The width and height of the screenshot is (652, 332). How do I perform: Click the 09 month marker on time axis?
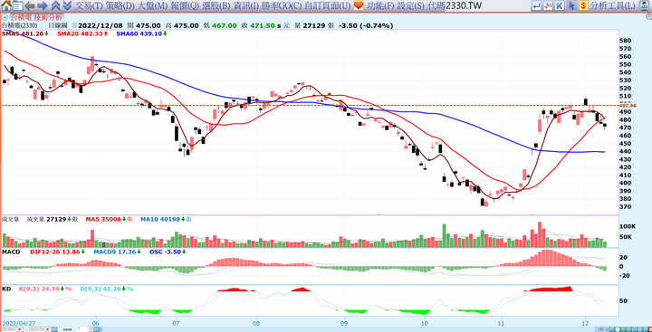point(344,323)
